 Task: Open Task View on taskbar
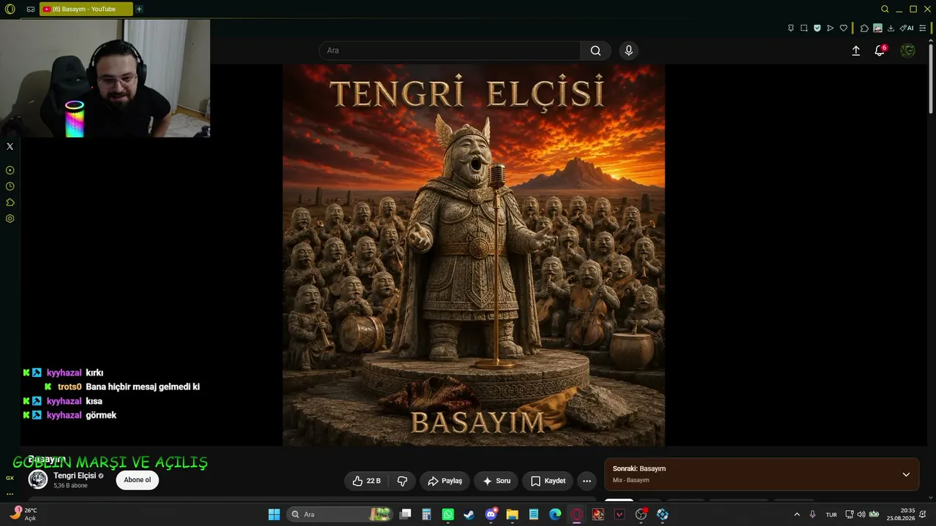click(x=405, y=514)
